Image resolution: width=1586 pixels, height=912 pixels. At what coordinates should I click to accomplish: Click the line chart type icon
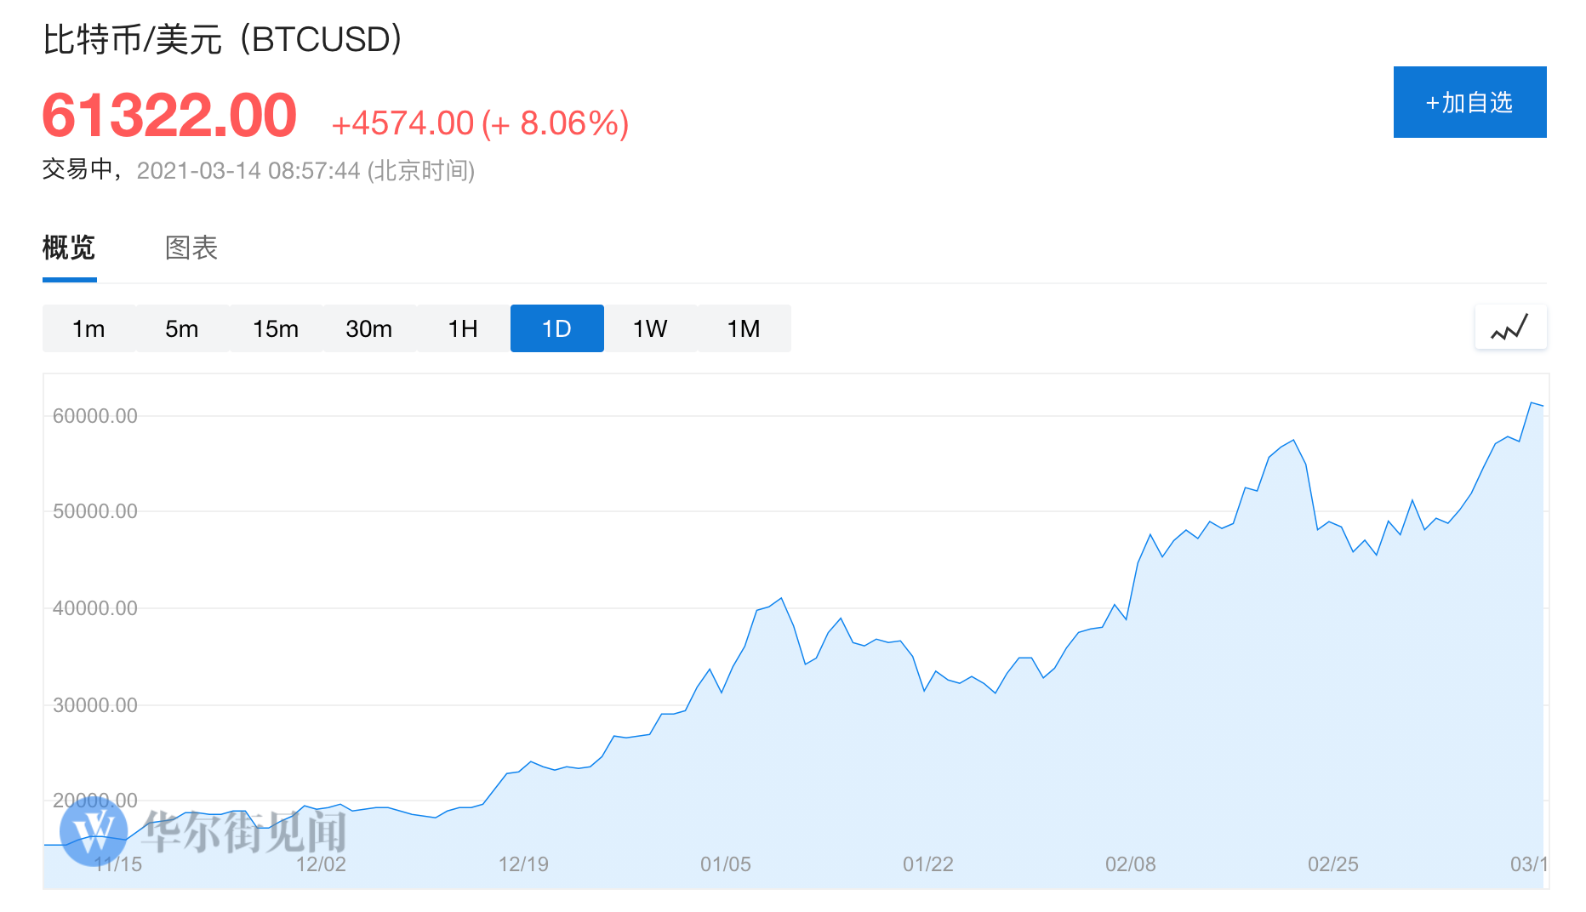[x=1510, y=328]
